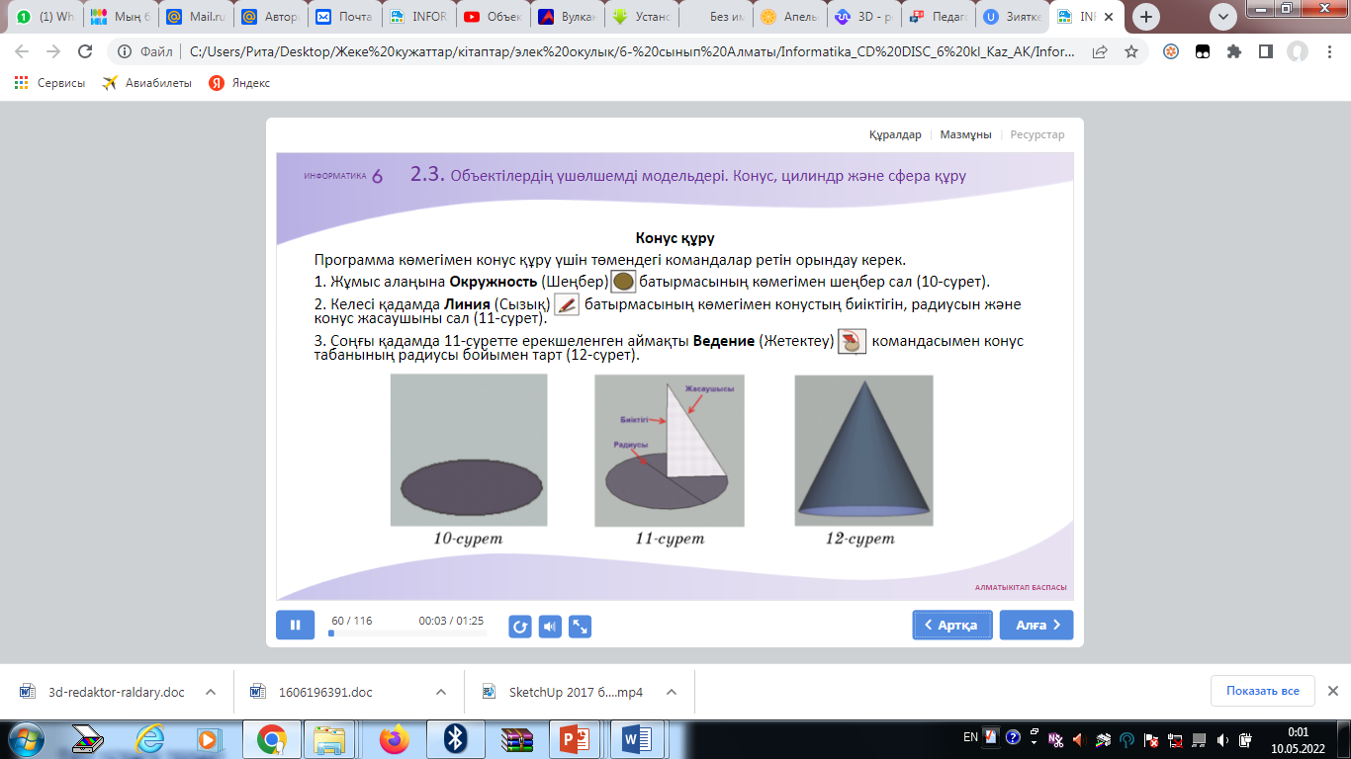Open WinRAR from the taskbar
Viewport: 1351px width, 759px height.
click(516, 738)
